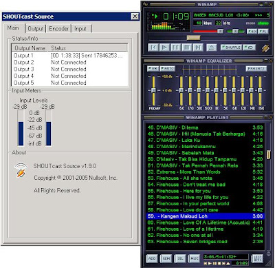Screen dimensions: 275x268
Task: Click the Output Name column header
Action: [x=30, y=48]
